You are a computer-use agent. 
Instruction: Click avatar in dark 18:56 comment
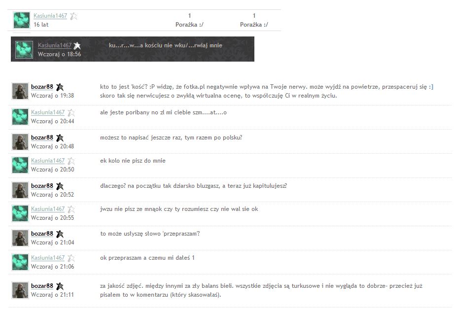24,50
